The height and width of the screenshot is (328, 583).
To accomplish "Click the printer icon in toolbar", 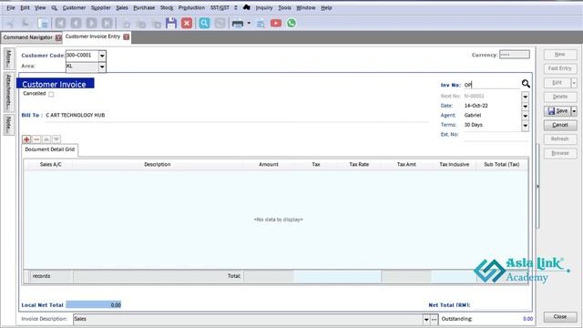I will pyautogui.click(x=238, y=24).
